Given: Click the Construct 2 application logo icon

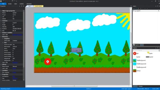Looking at the screenshot, I should (x=1, y=1).
